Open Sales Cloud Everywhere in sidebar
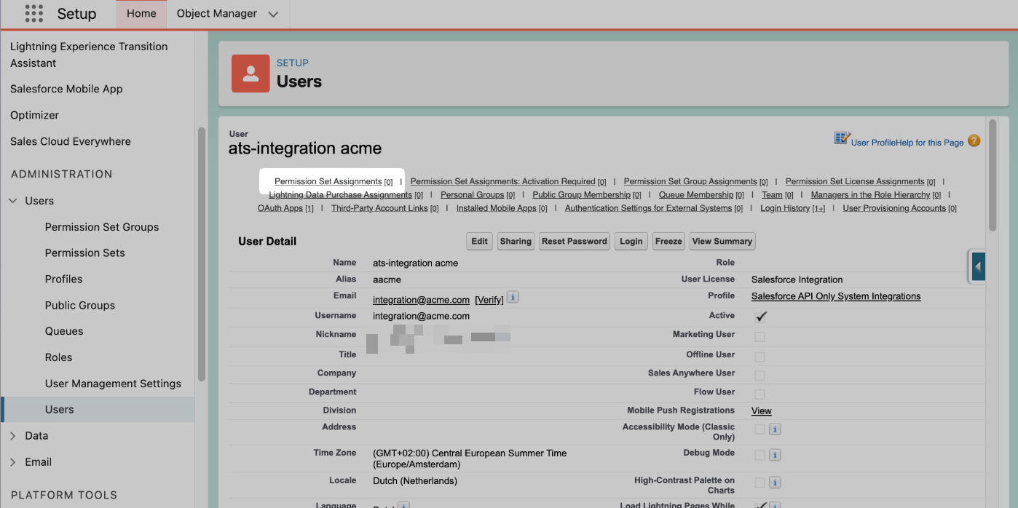Screen dimensions: 1018x508 pyautogui.click(x=71, y=141)
